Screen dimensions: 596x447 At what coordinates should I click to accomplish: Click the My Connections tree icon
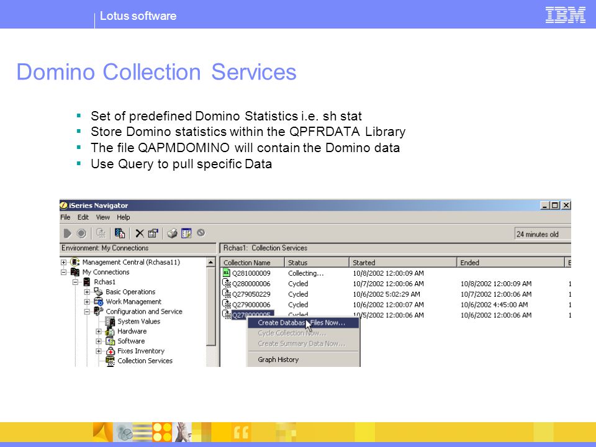click(x=75, y=272)
